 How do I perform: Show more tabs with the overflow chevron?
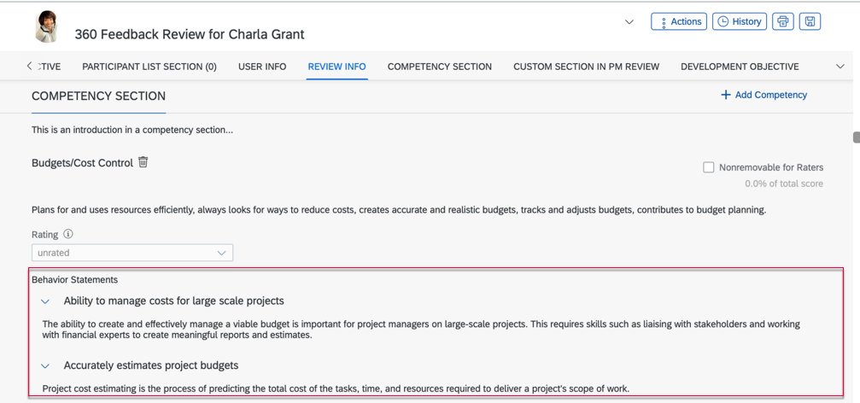(840, 67)
